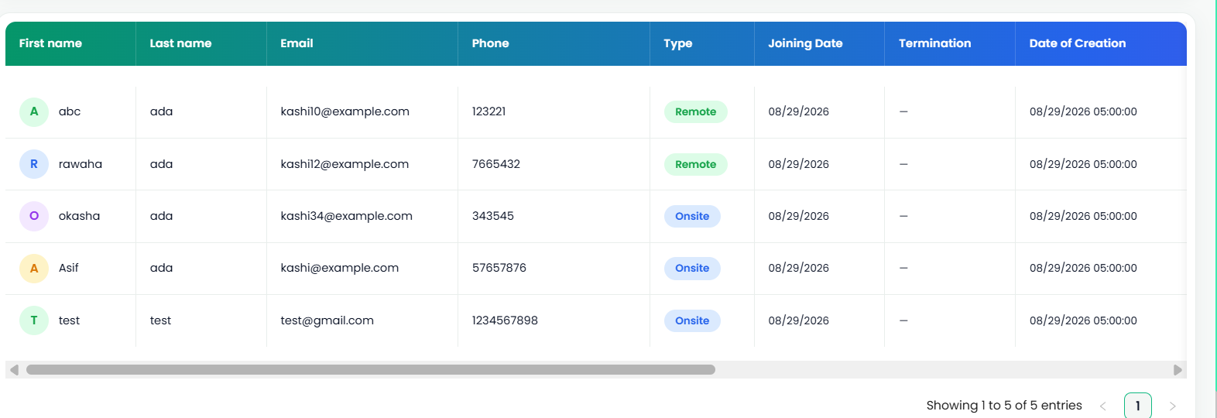Image resolution: width=1217 pixels, height=418 pixels.
Task: Click email kashi10@example.com
Action: [345, 111]
